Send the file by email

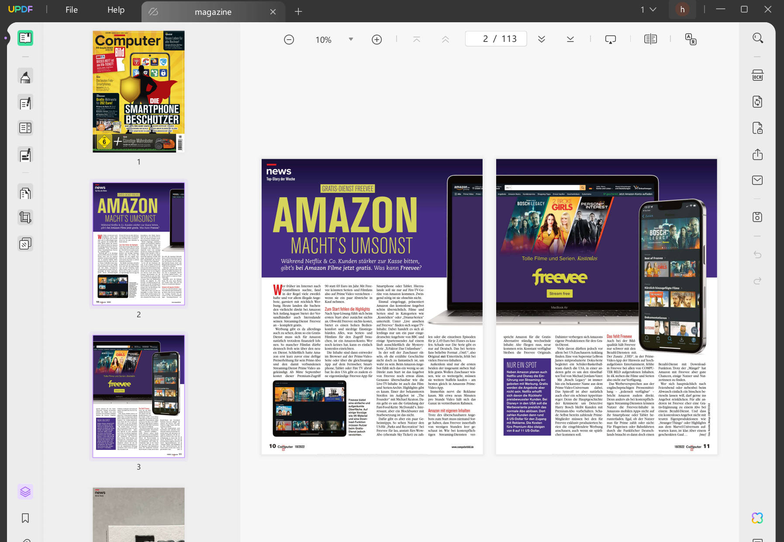click(757, 180)
